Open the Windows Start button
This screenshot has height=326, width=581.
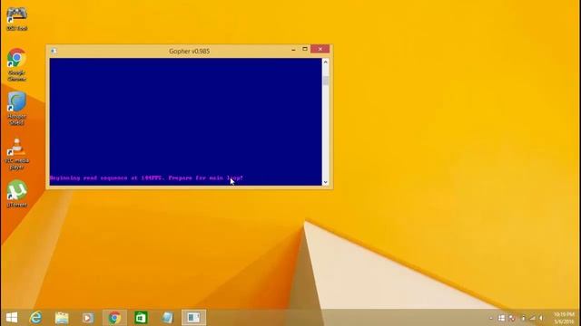click(x=12, y=318)
